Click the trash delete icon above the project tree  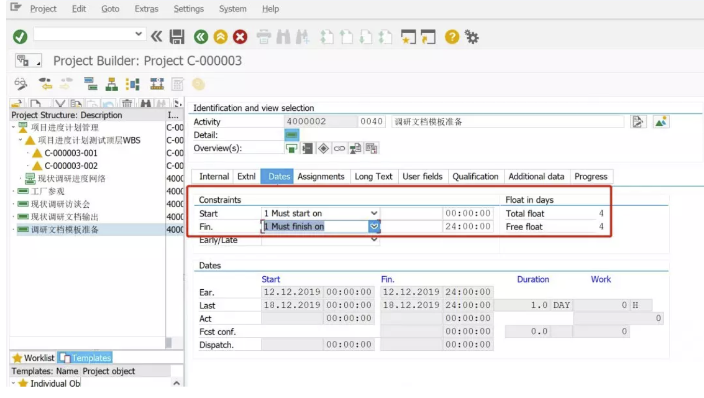tap(128, 104)
